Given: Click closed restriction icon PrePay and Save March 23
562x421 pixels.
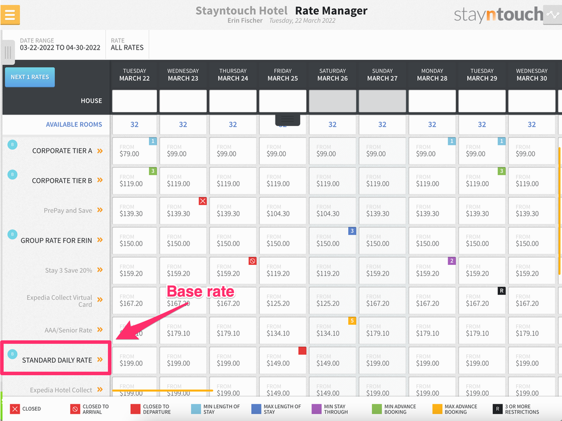Looking at the screenshot, I should pos(203,201).
